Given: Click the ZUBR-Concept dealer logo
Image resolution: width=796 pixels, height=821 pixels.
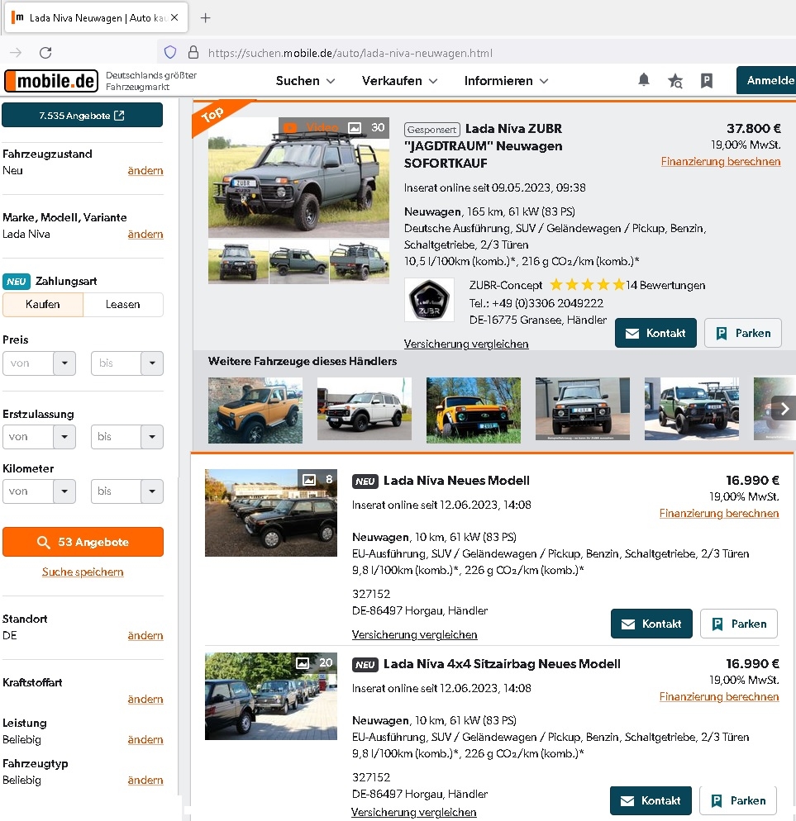Looking at the screenshot, I should pyautogui.click(x=429, y=300).
